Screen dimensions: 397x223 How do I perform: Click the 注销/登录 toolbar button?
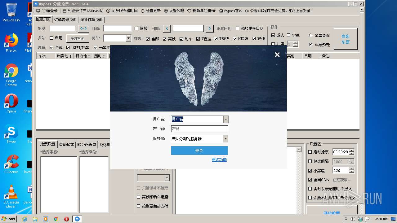(47, 11)
